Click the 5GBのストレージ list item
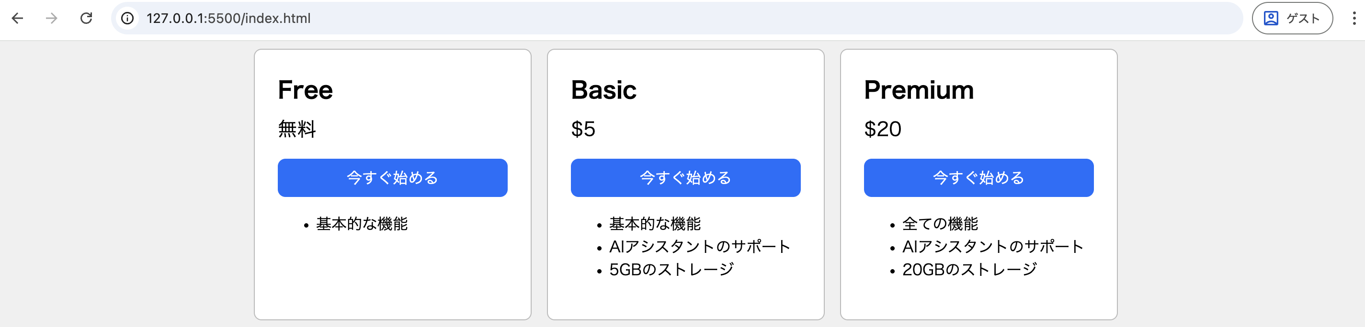This screenshot has height=327, width=1365. (x=671, y=269)
